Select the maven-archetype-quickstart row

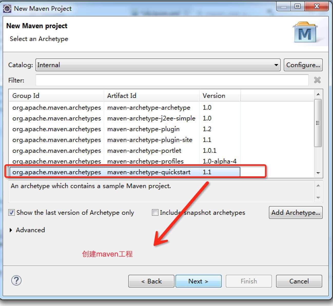tap(125, 172)
